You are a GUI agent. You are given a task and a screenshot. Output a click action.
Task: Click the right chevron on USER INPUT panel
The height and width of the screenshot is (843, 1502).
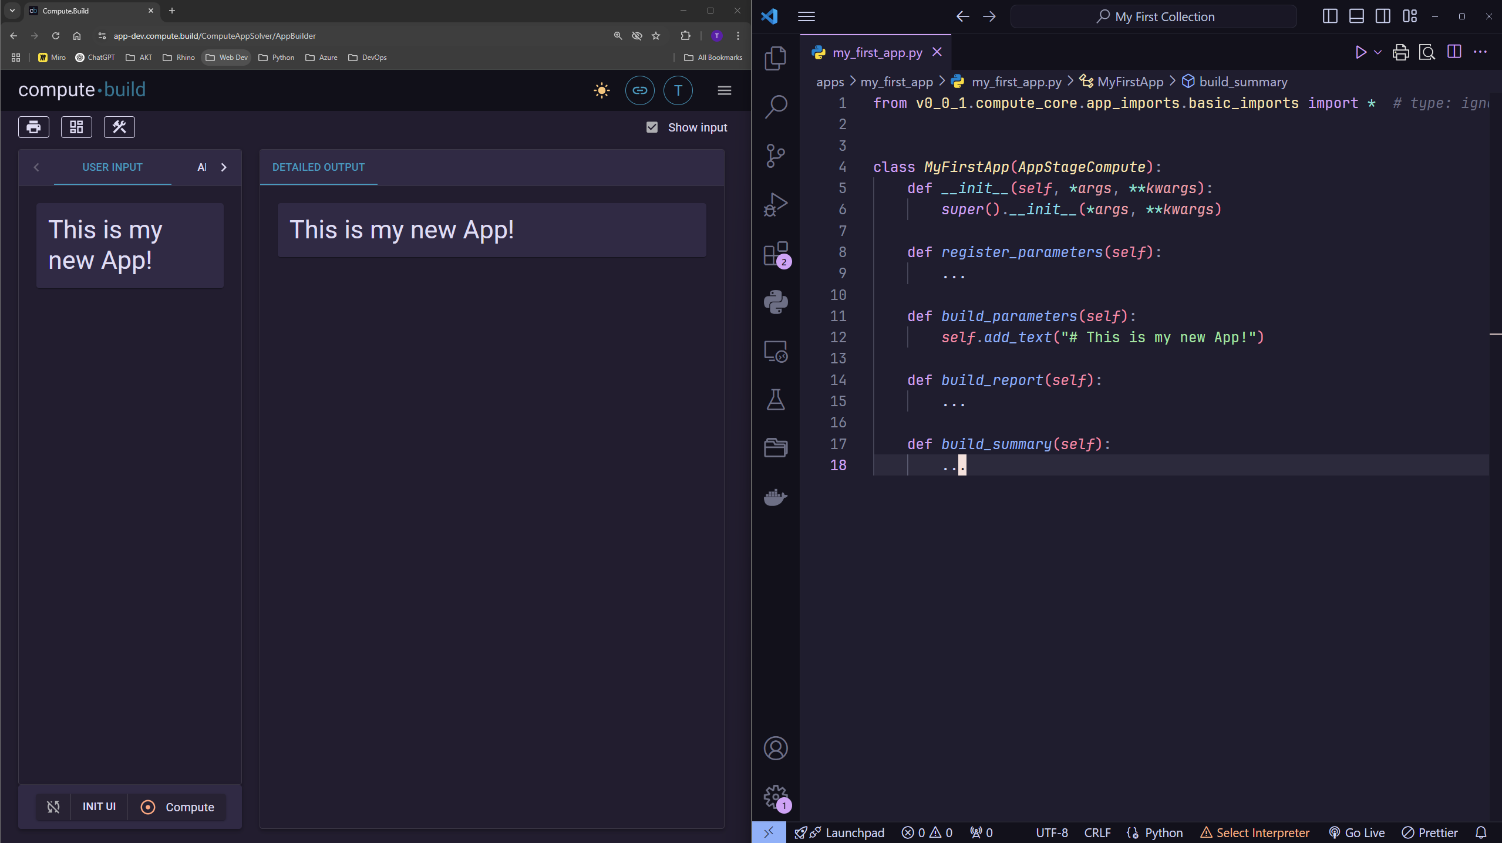pos(224,167)
